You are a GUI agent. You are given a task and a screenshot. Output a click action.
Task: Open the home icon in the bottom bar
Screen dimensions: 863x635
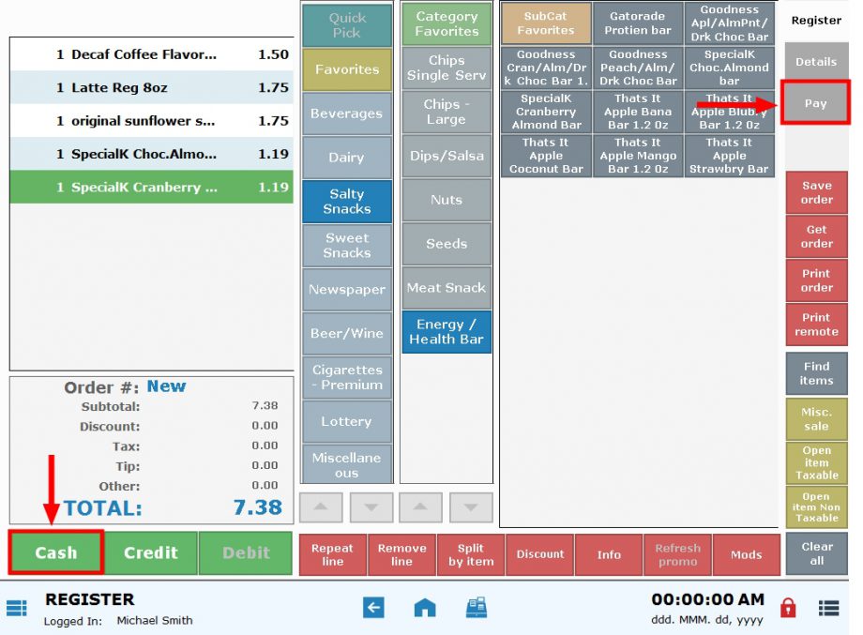(424, 608)
